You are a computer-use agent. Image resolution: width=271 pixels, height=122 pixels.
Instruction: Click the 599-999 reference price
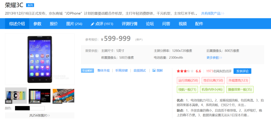pos(117,39)
